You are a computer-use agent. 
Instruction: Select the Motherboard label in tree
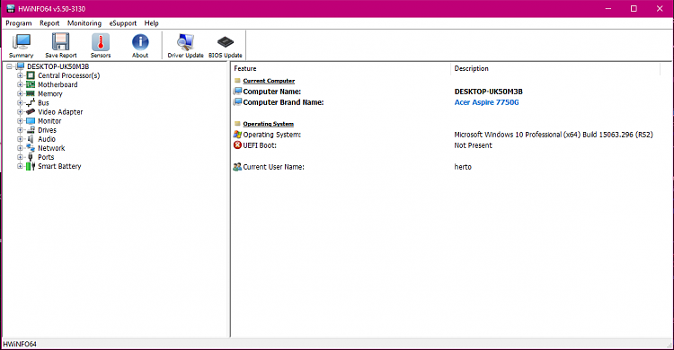[x=58, y=84]
